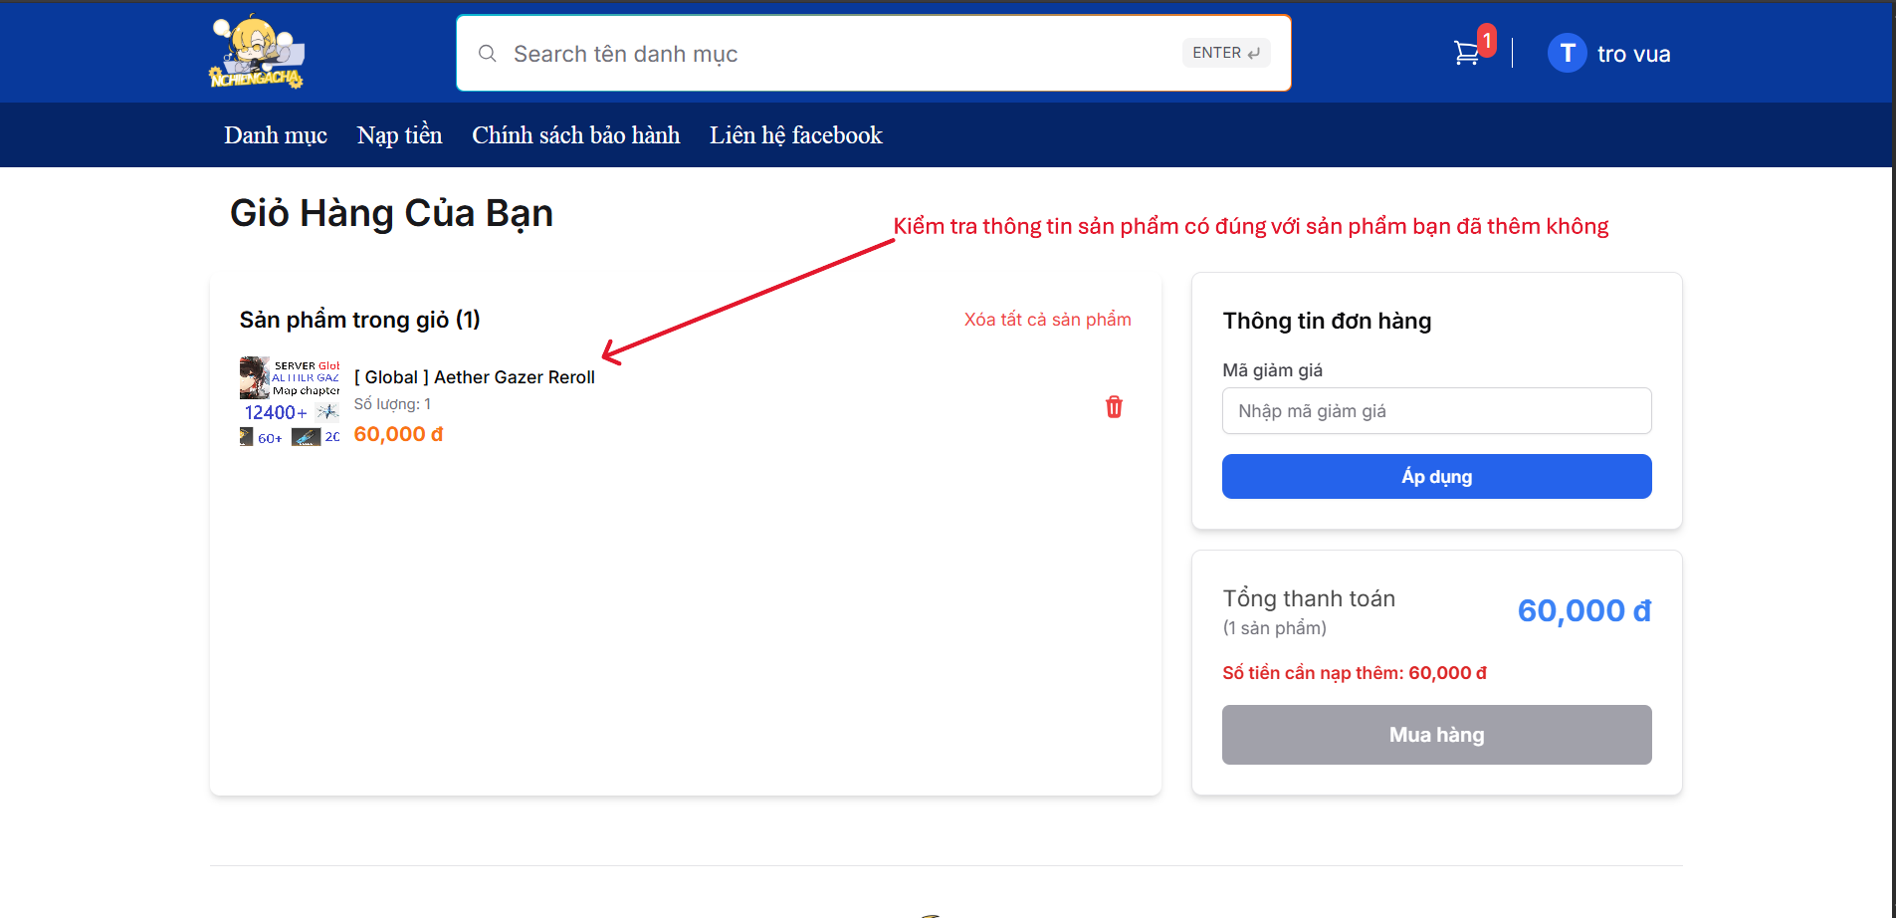1896x918 pixels.
Task: Click the blue 60,000 đ total amount
Action: 1583,610
